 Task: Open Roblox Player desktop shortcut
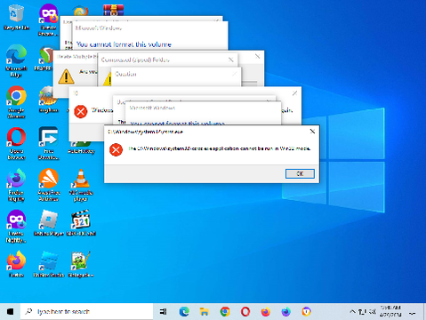pyautogui.click(x=49, y=223)
